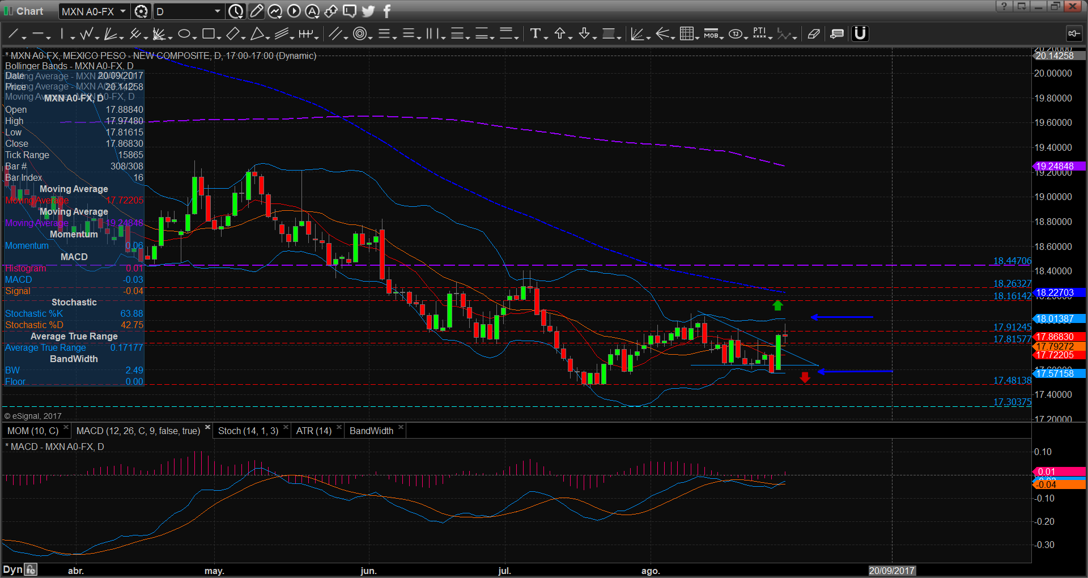Click the Stochastic %K value in data panel
This screenshot has height=578, width=1088.
click(131, 313)
